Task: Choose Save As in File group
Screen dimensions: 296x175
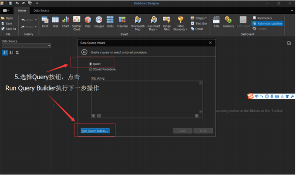Action: 9,29
